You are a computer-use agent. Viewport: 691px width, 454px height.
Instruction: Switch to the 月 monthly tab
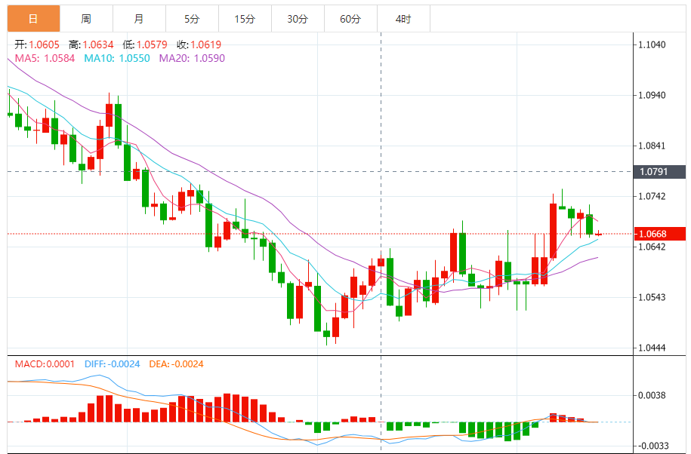point(139,19)
